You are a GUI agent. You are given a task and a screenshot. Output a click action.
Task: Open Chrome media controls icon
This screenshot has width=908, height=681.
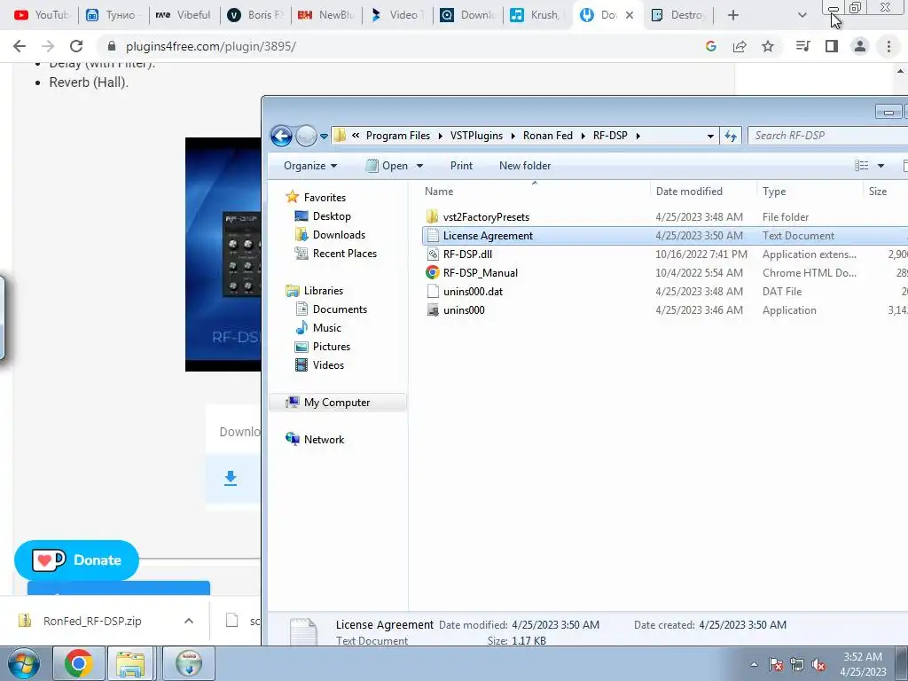(x=802, y=46)
